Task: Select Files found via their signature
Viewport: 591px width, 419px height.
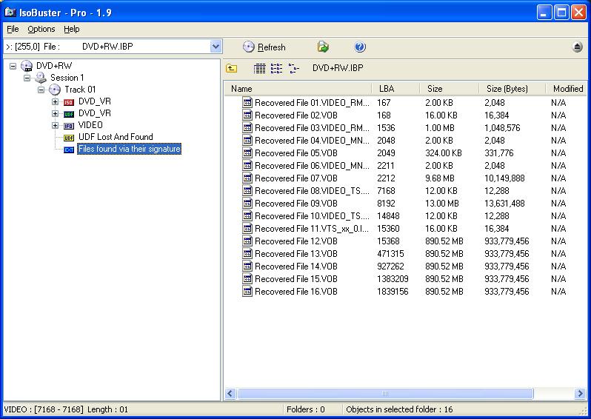Action: point(130,149)
